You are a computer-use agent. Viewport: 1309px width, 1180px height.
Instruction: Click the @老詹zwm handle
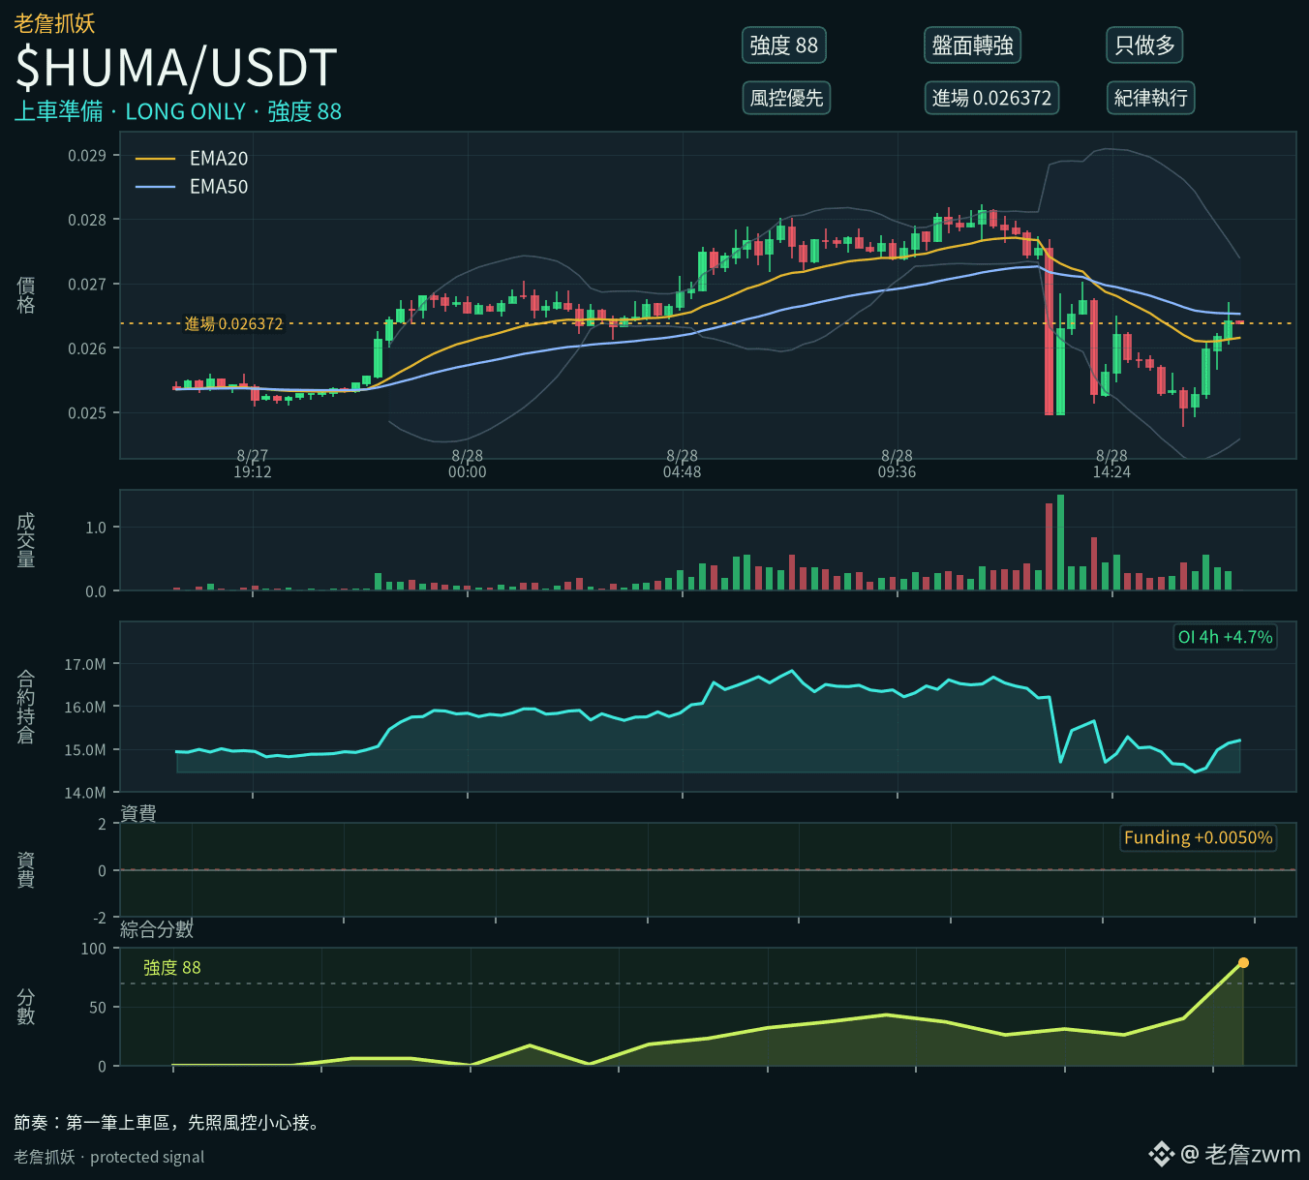pos(1240,1154)
